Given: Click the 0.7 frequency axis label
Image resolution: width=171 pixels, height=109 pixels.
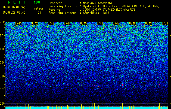Looking at the screenshot, I should point(2,90).
